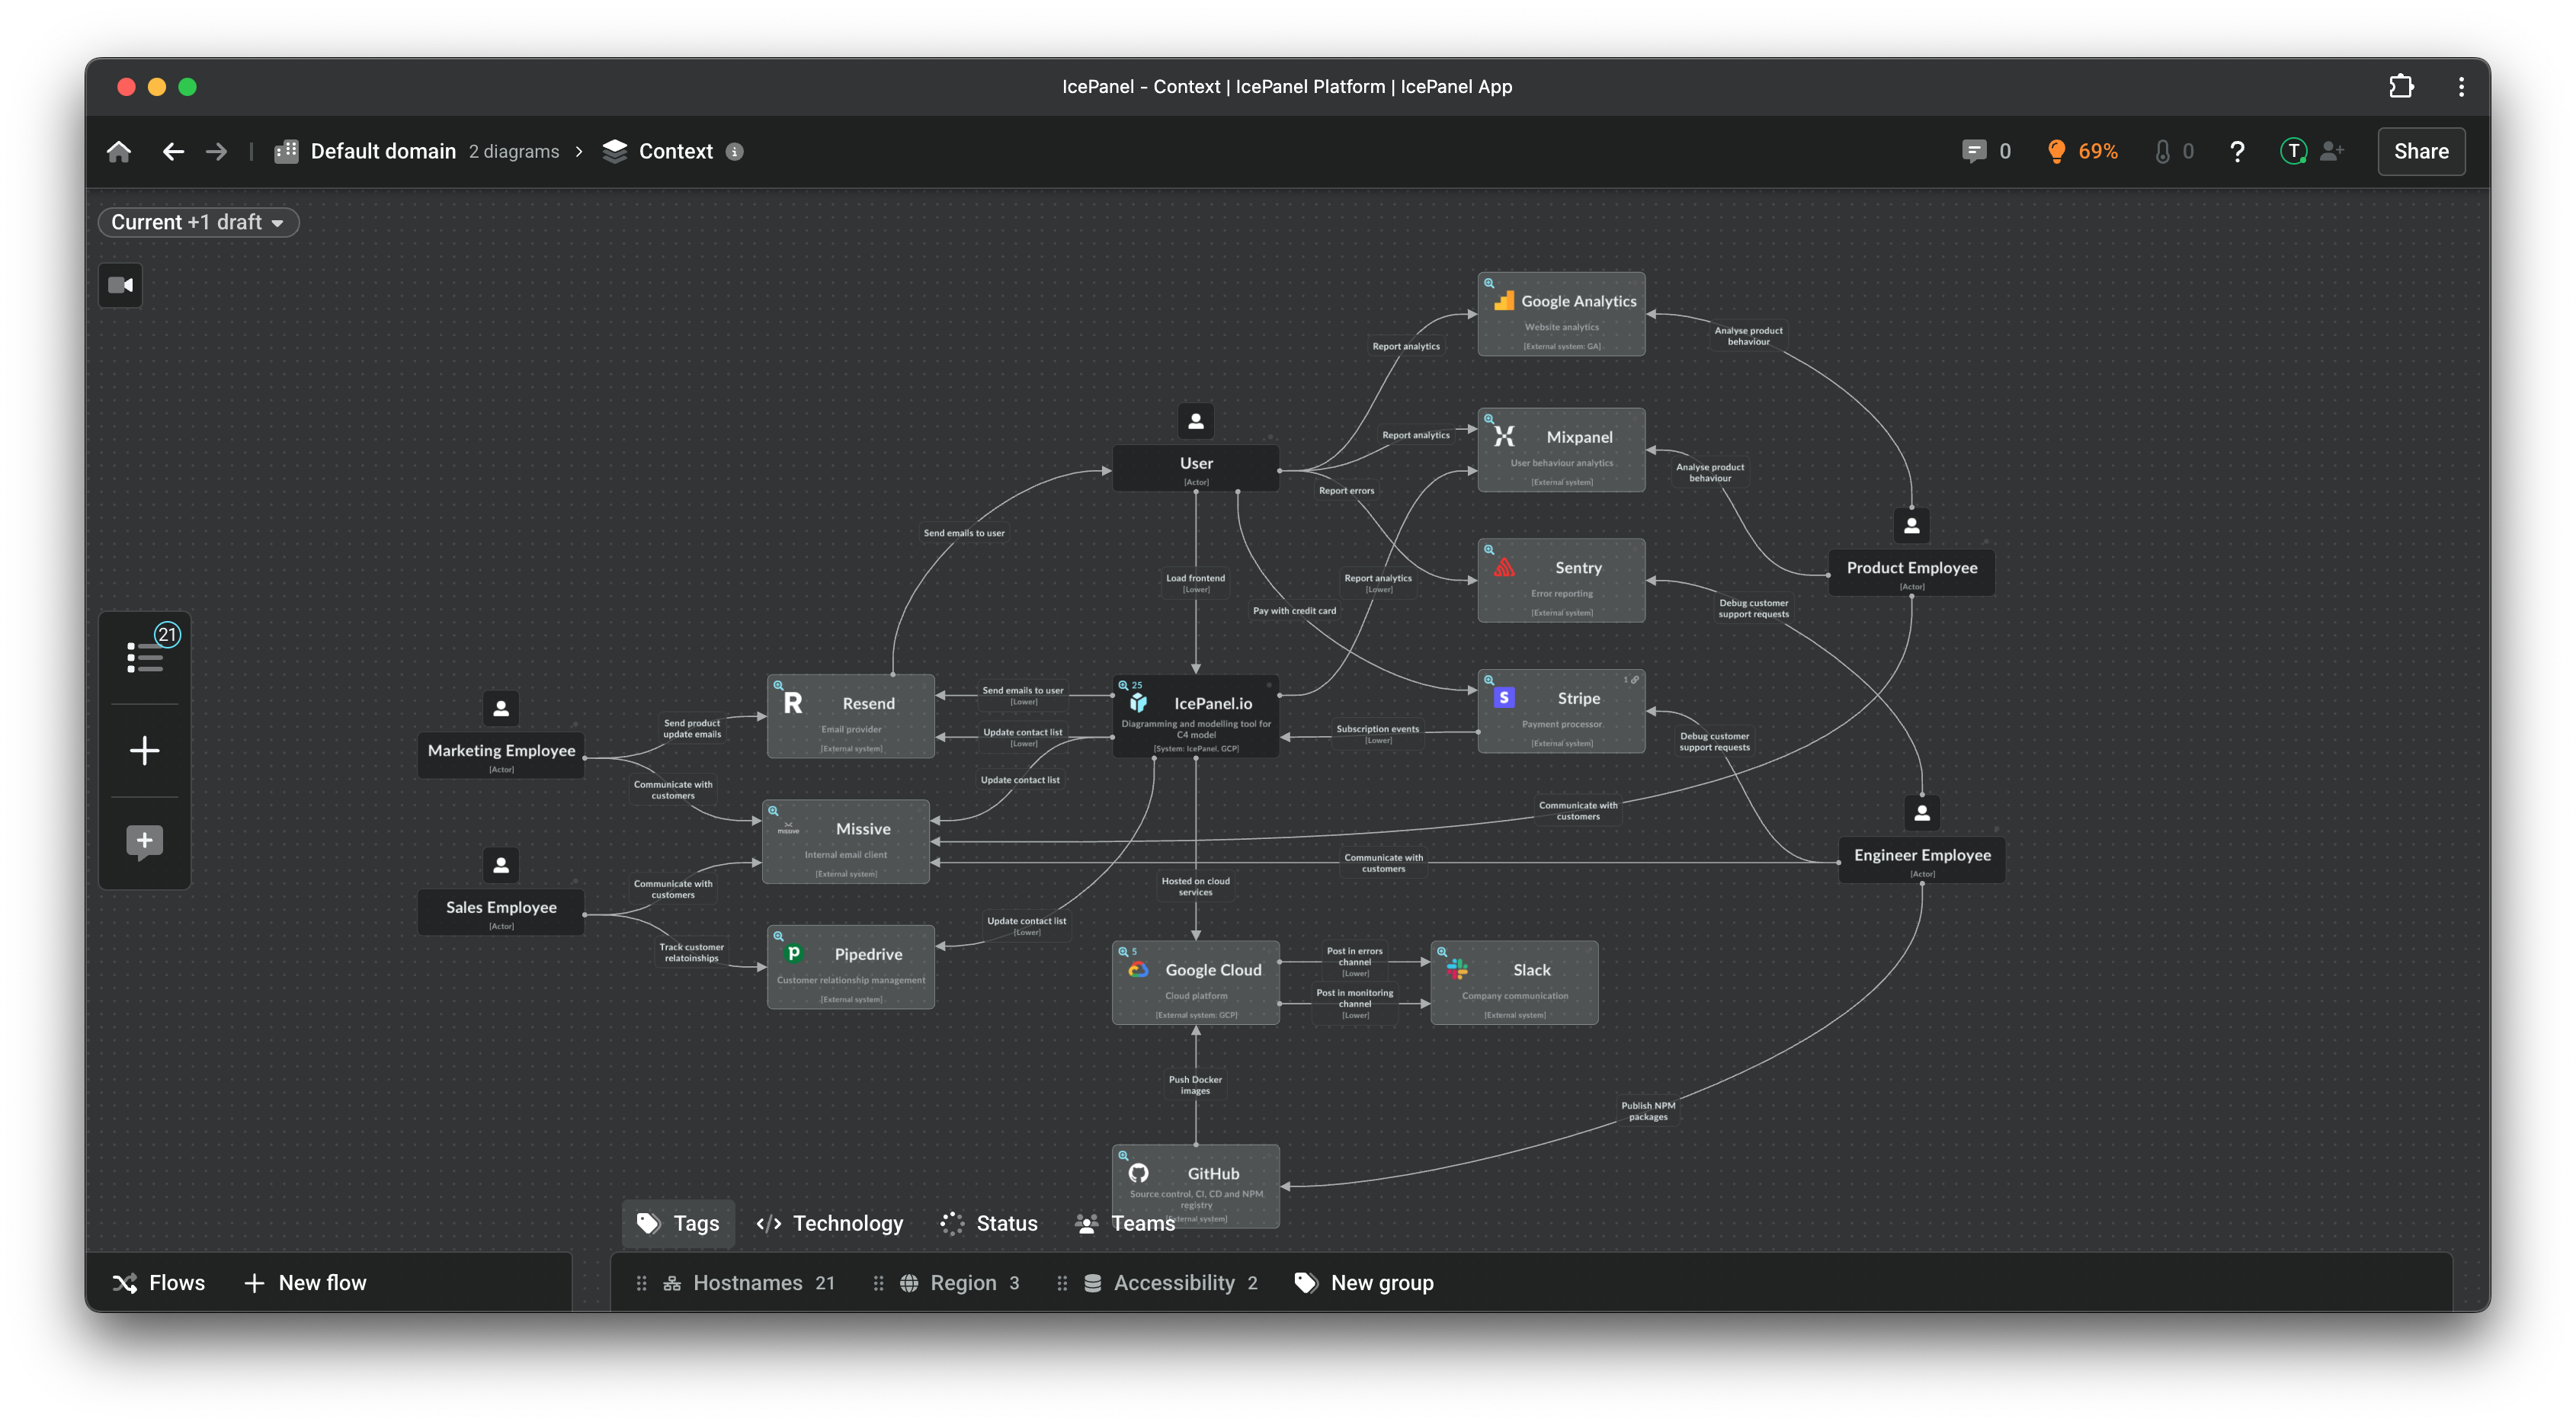
Task: Select the Tags tab
Action: click(679, 1223)
